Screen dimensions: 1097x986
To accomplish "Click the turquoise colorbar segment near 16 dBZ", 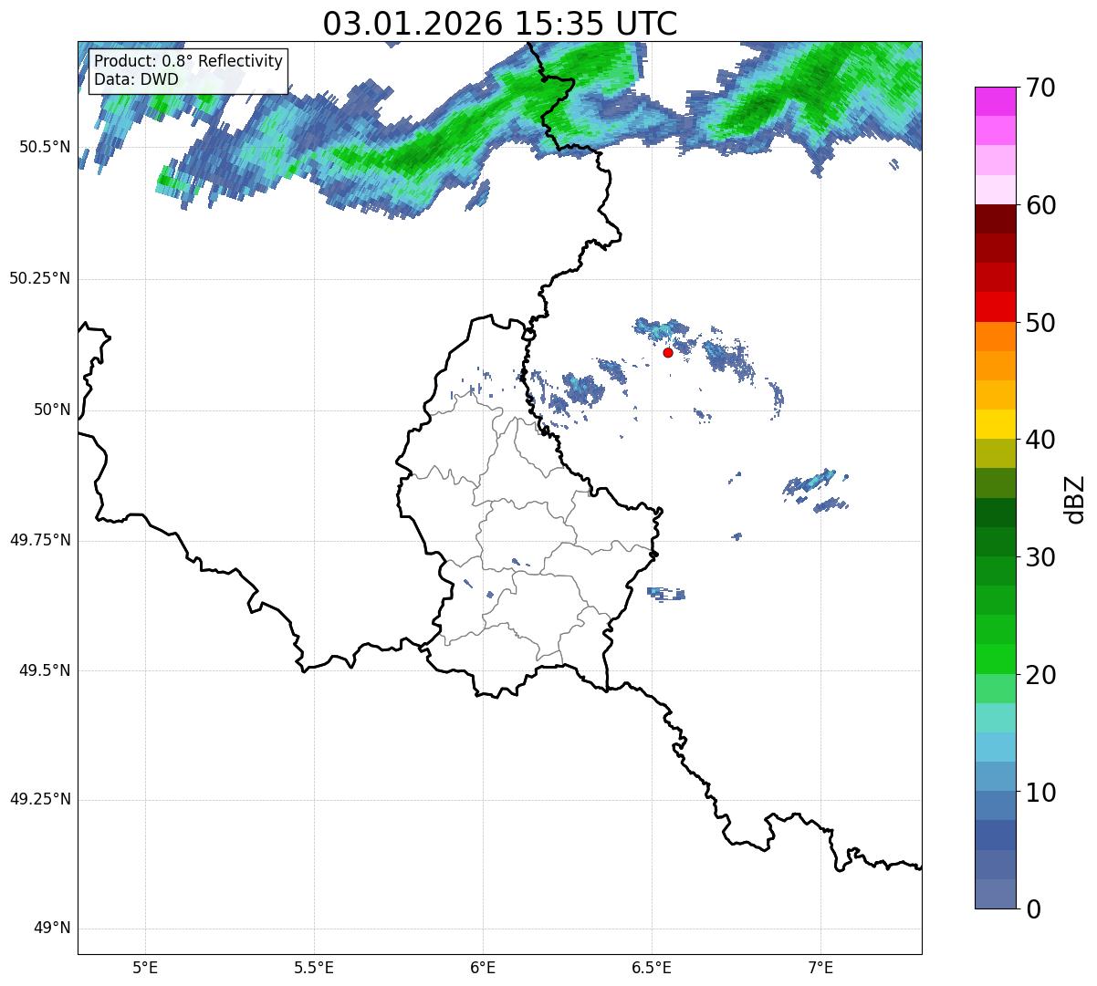I will (995, 718).
